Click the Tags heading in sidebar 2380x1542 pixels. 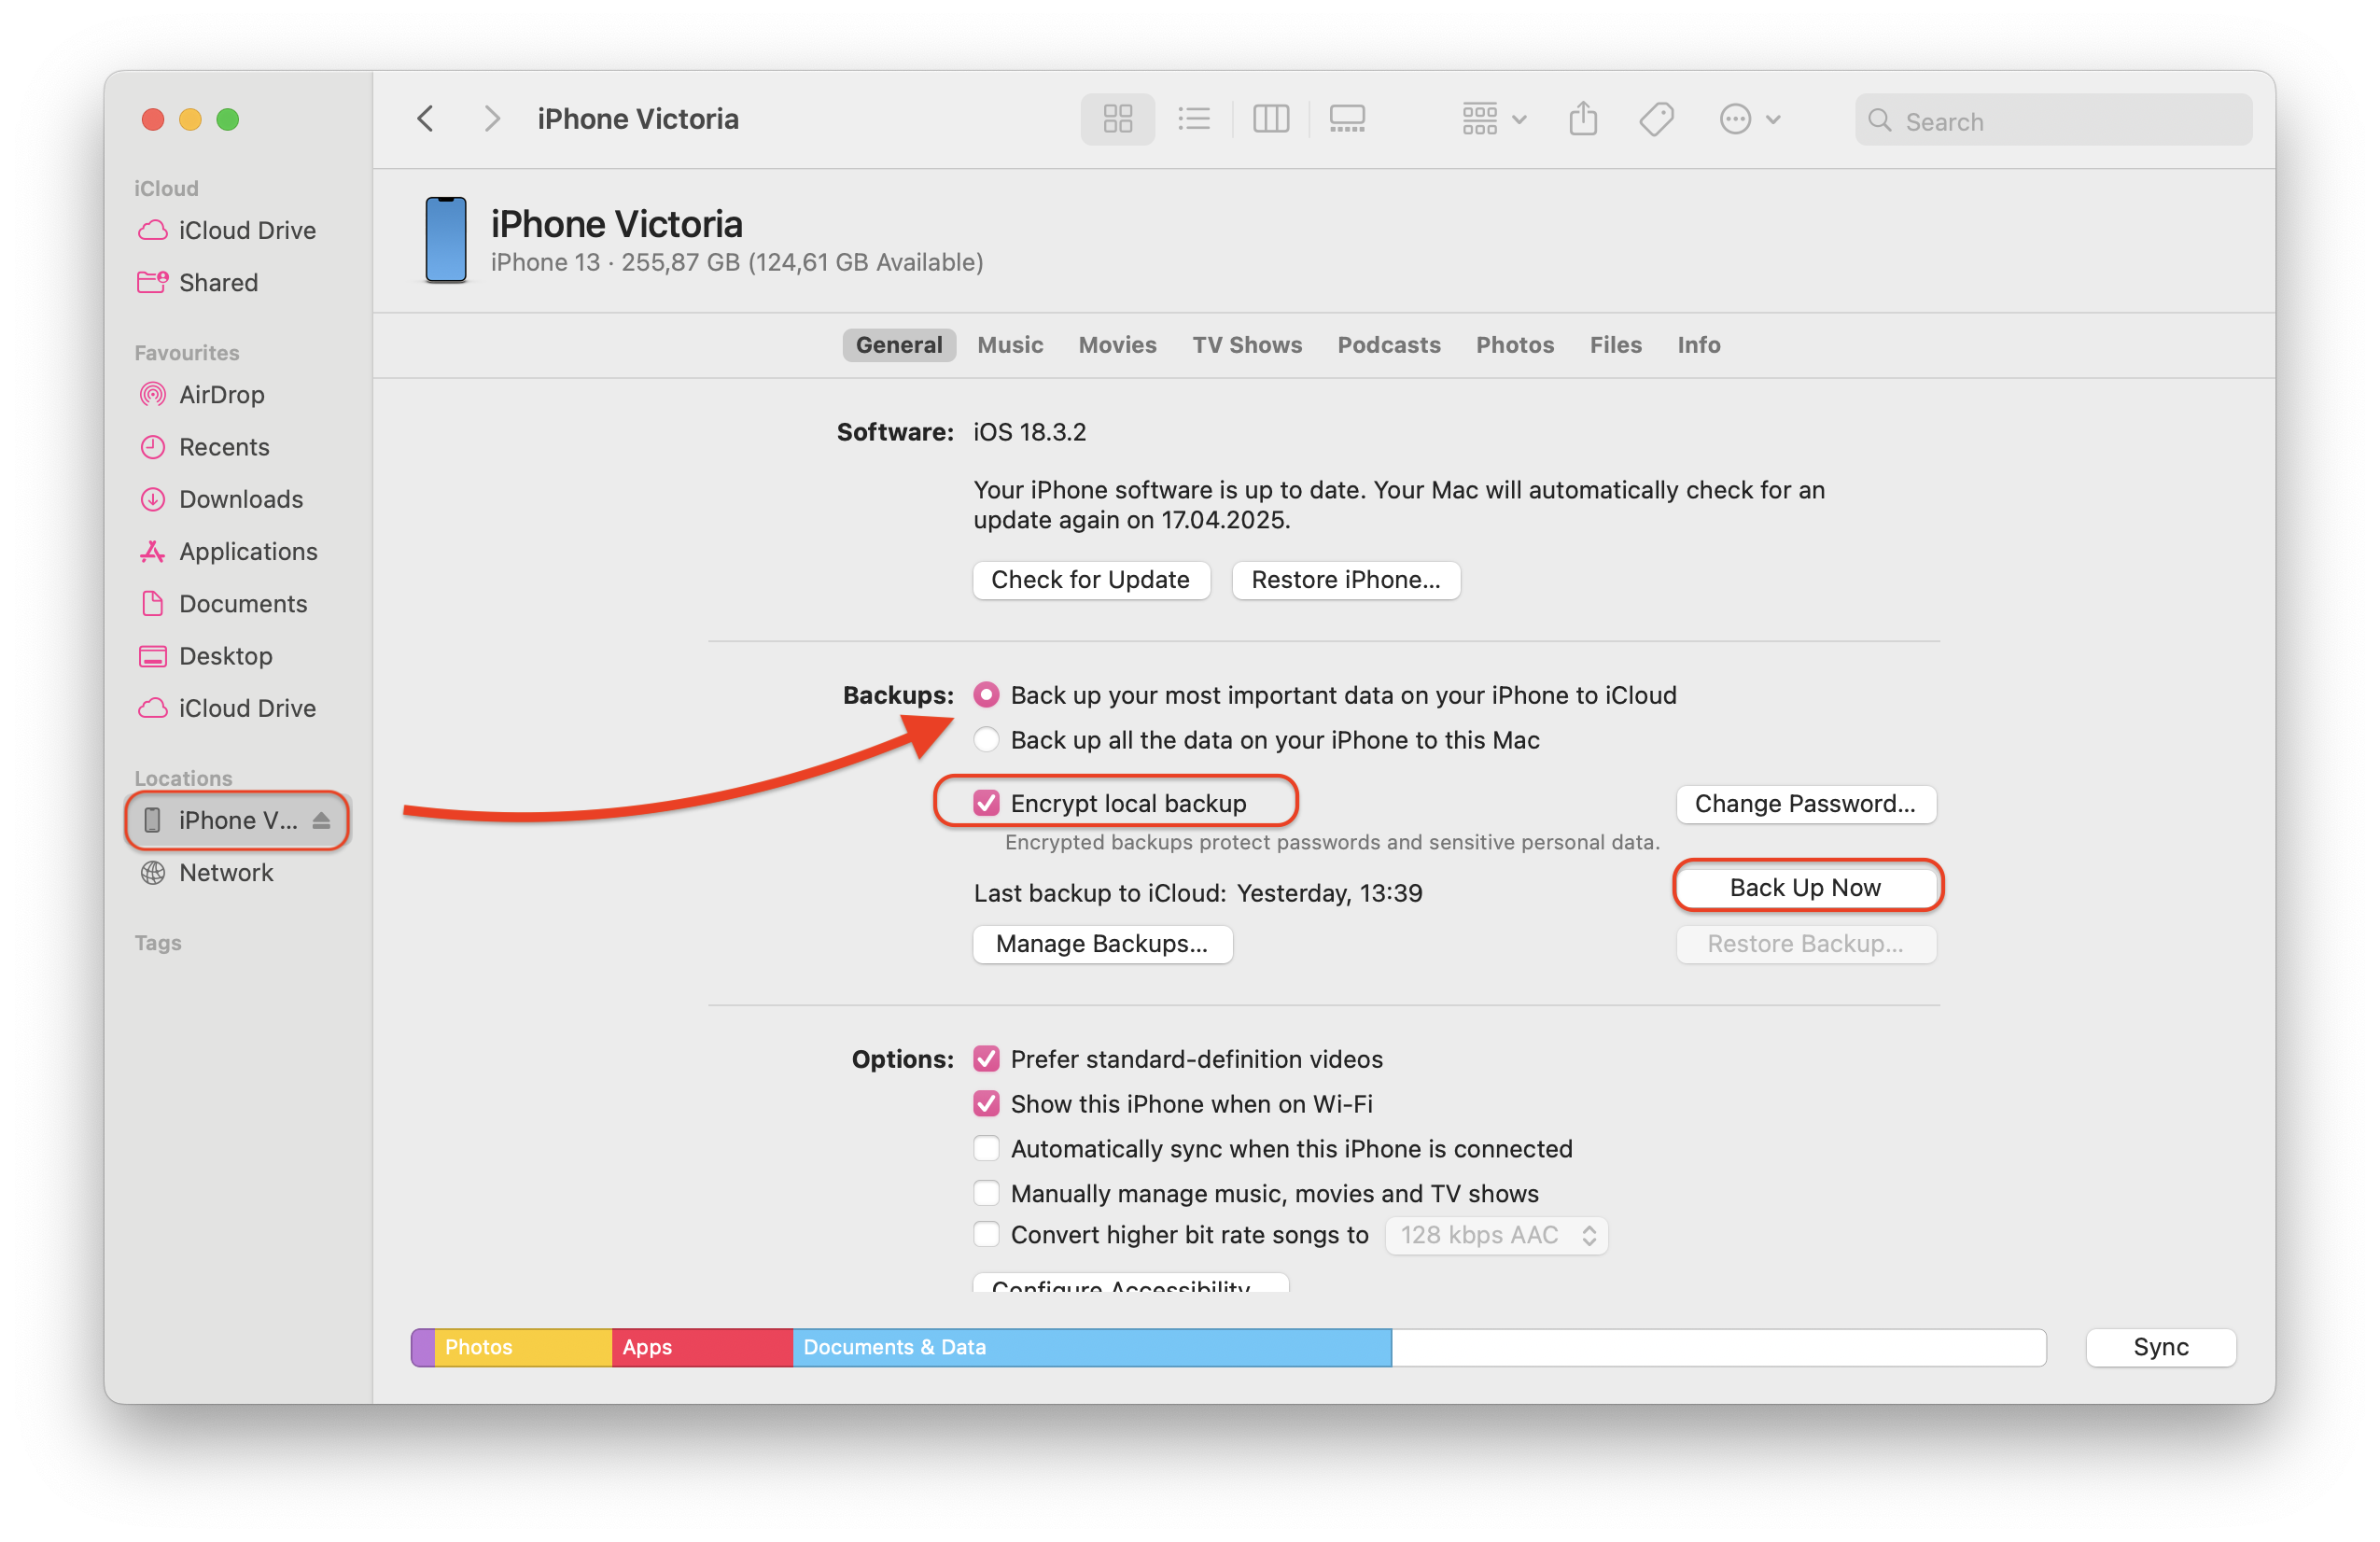coord(158,943)
